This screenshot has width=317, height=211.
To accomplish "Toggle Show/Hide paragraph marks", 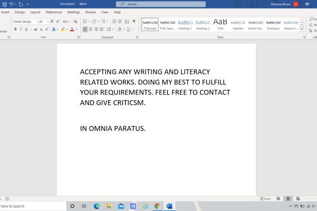I will [134, 21].
